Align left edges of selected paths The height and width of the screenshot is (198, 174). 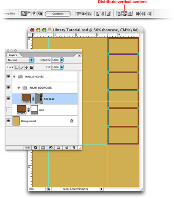[97, 13]
